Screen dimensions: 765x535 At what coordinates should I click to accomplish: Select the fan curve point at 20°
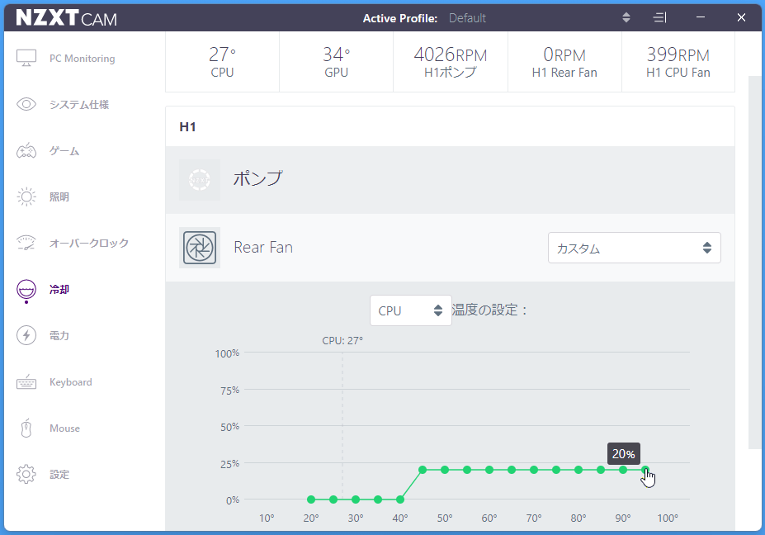[311, 499]
